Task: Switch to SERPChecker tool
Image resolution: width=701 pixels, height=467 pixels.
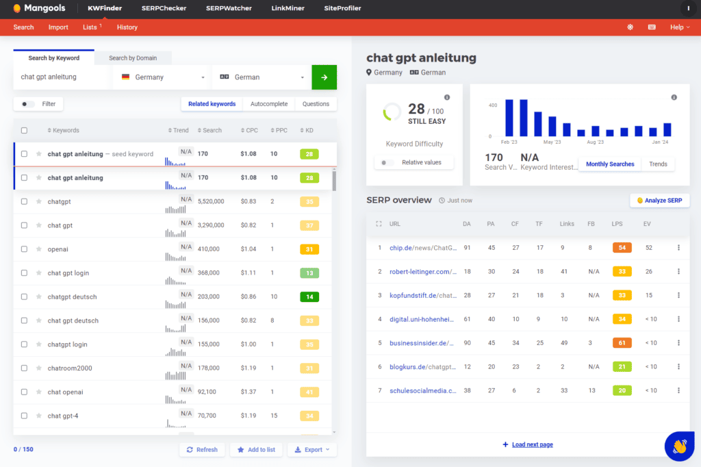Action: (x=164, y=8)
